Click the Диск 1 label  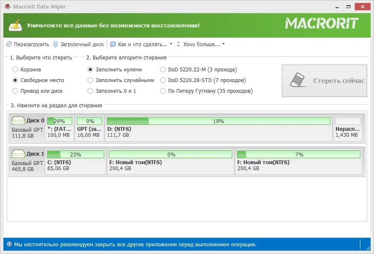35,154
